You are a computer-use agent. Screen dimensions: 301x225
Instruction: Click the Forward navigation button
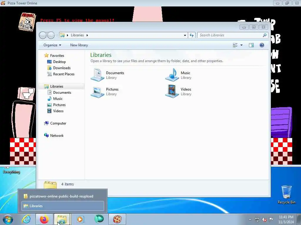51,35
